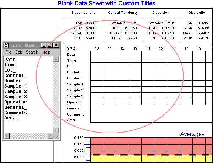
Task: Click the Averages chart title
Action: coord(192,134)
